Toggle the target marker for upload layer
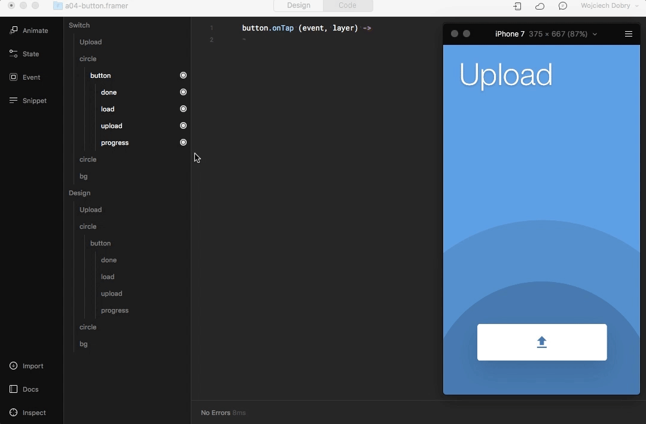Image resolution: width=646 pixels, height=424 pixels. click(x=184, y=125)
